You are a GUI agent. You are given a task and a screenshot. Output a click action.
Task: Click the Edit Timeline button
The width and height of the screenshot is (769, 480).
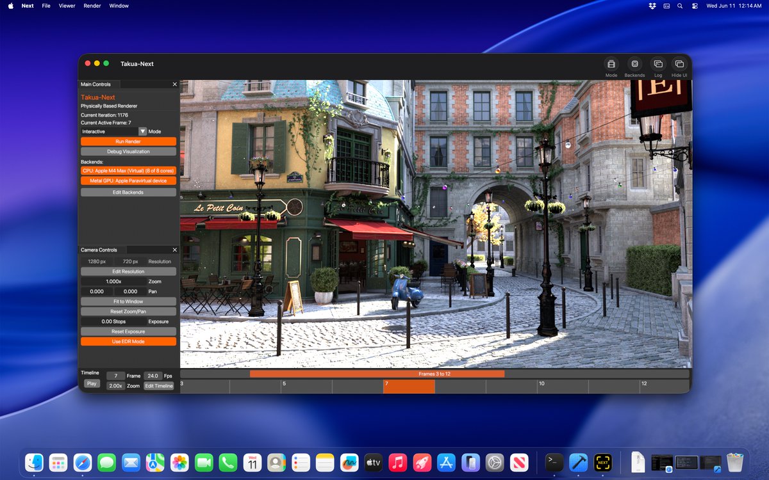pos(159,386)
